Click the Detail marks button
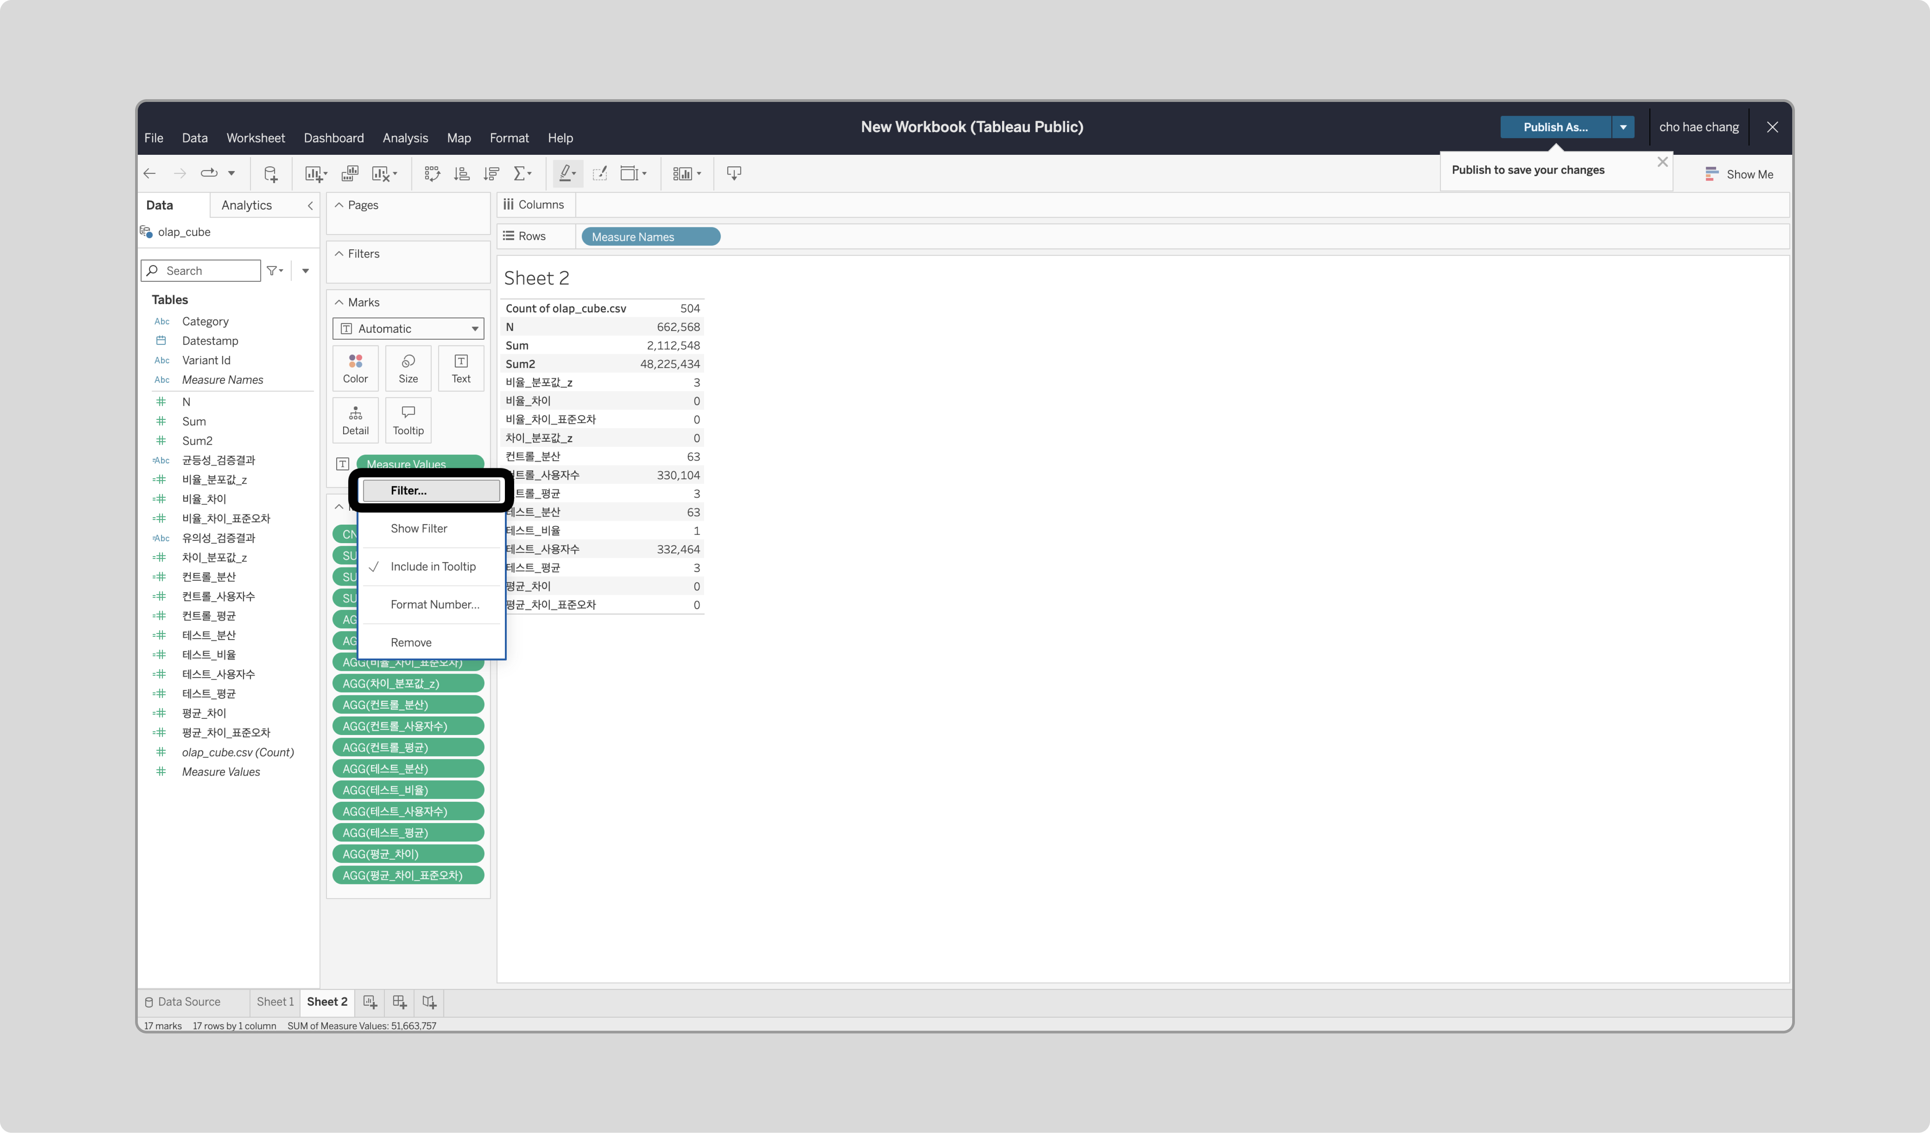 point(356,420)
